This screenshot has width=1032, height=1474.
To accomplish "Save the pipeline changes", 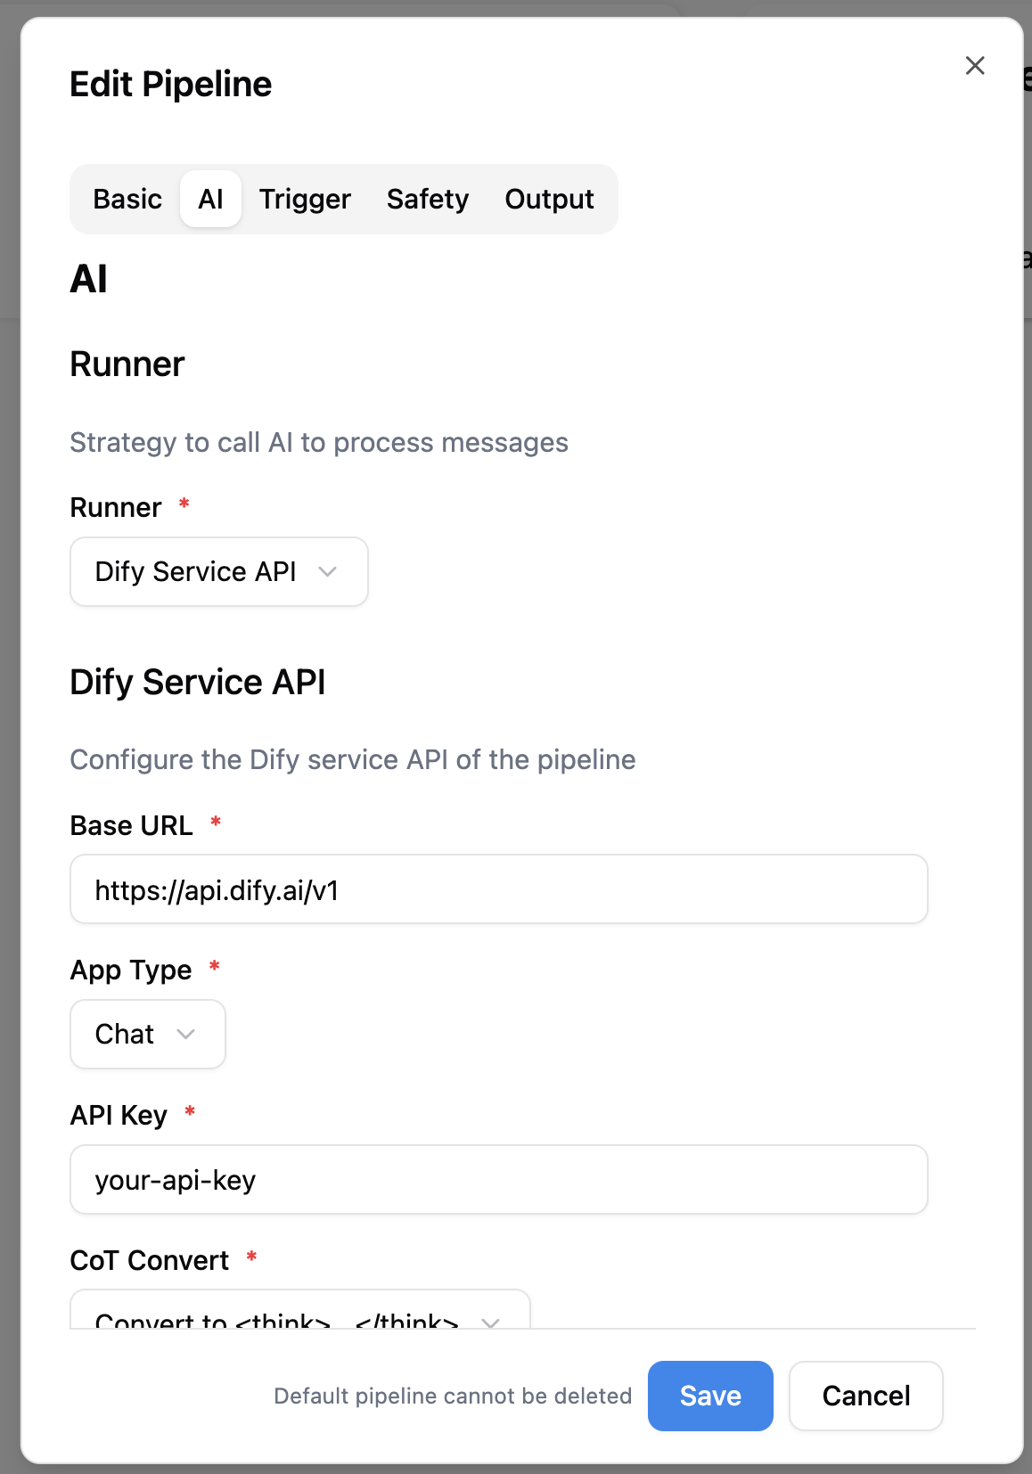I will click(x=710, y=1396).
